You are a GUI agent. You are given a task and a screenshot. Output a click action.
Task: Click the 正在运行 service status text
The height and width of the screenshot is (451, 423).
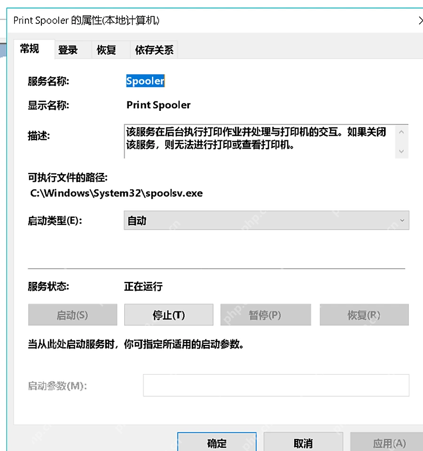143,287
